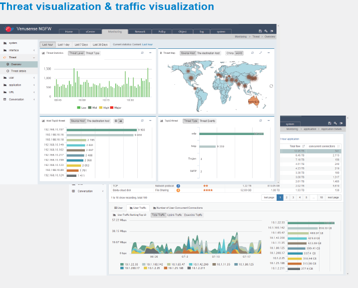358x288 pixels.
Task: Click the Venusense NGFW logo
Action: [x=8, y=29]
